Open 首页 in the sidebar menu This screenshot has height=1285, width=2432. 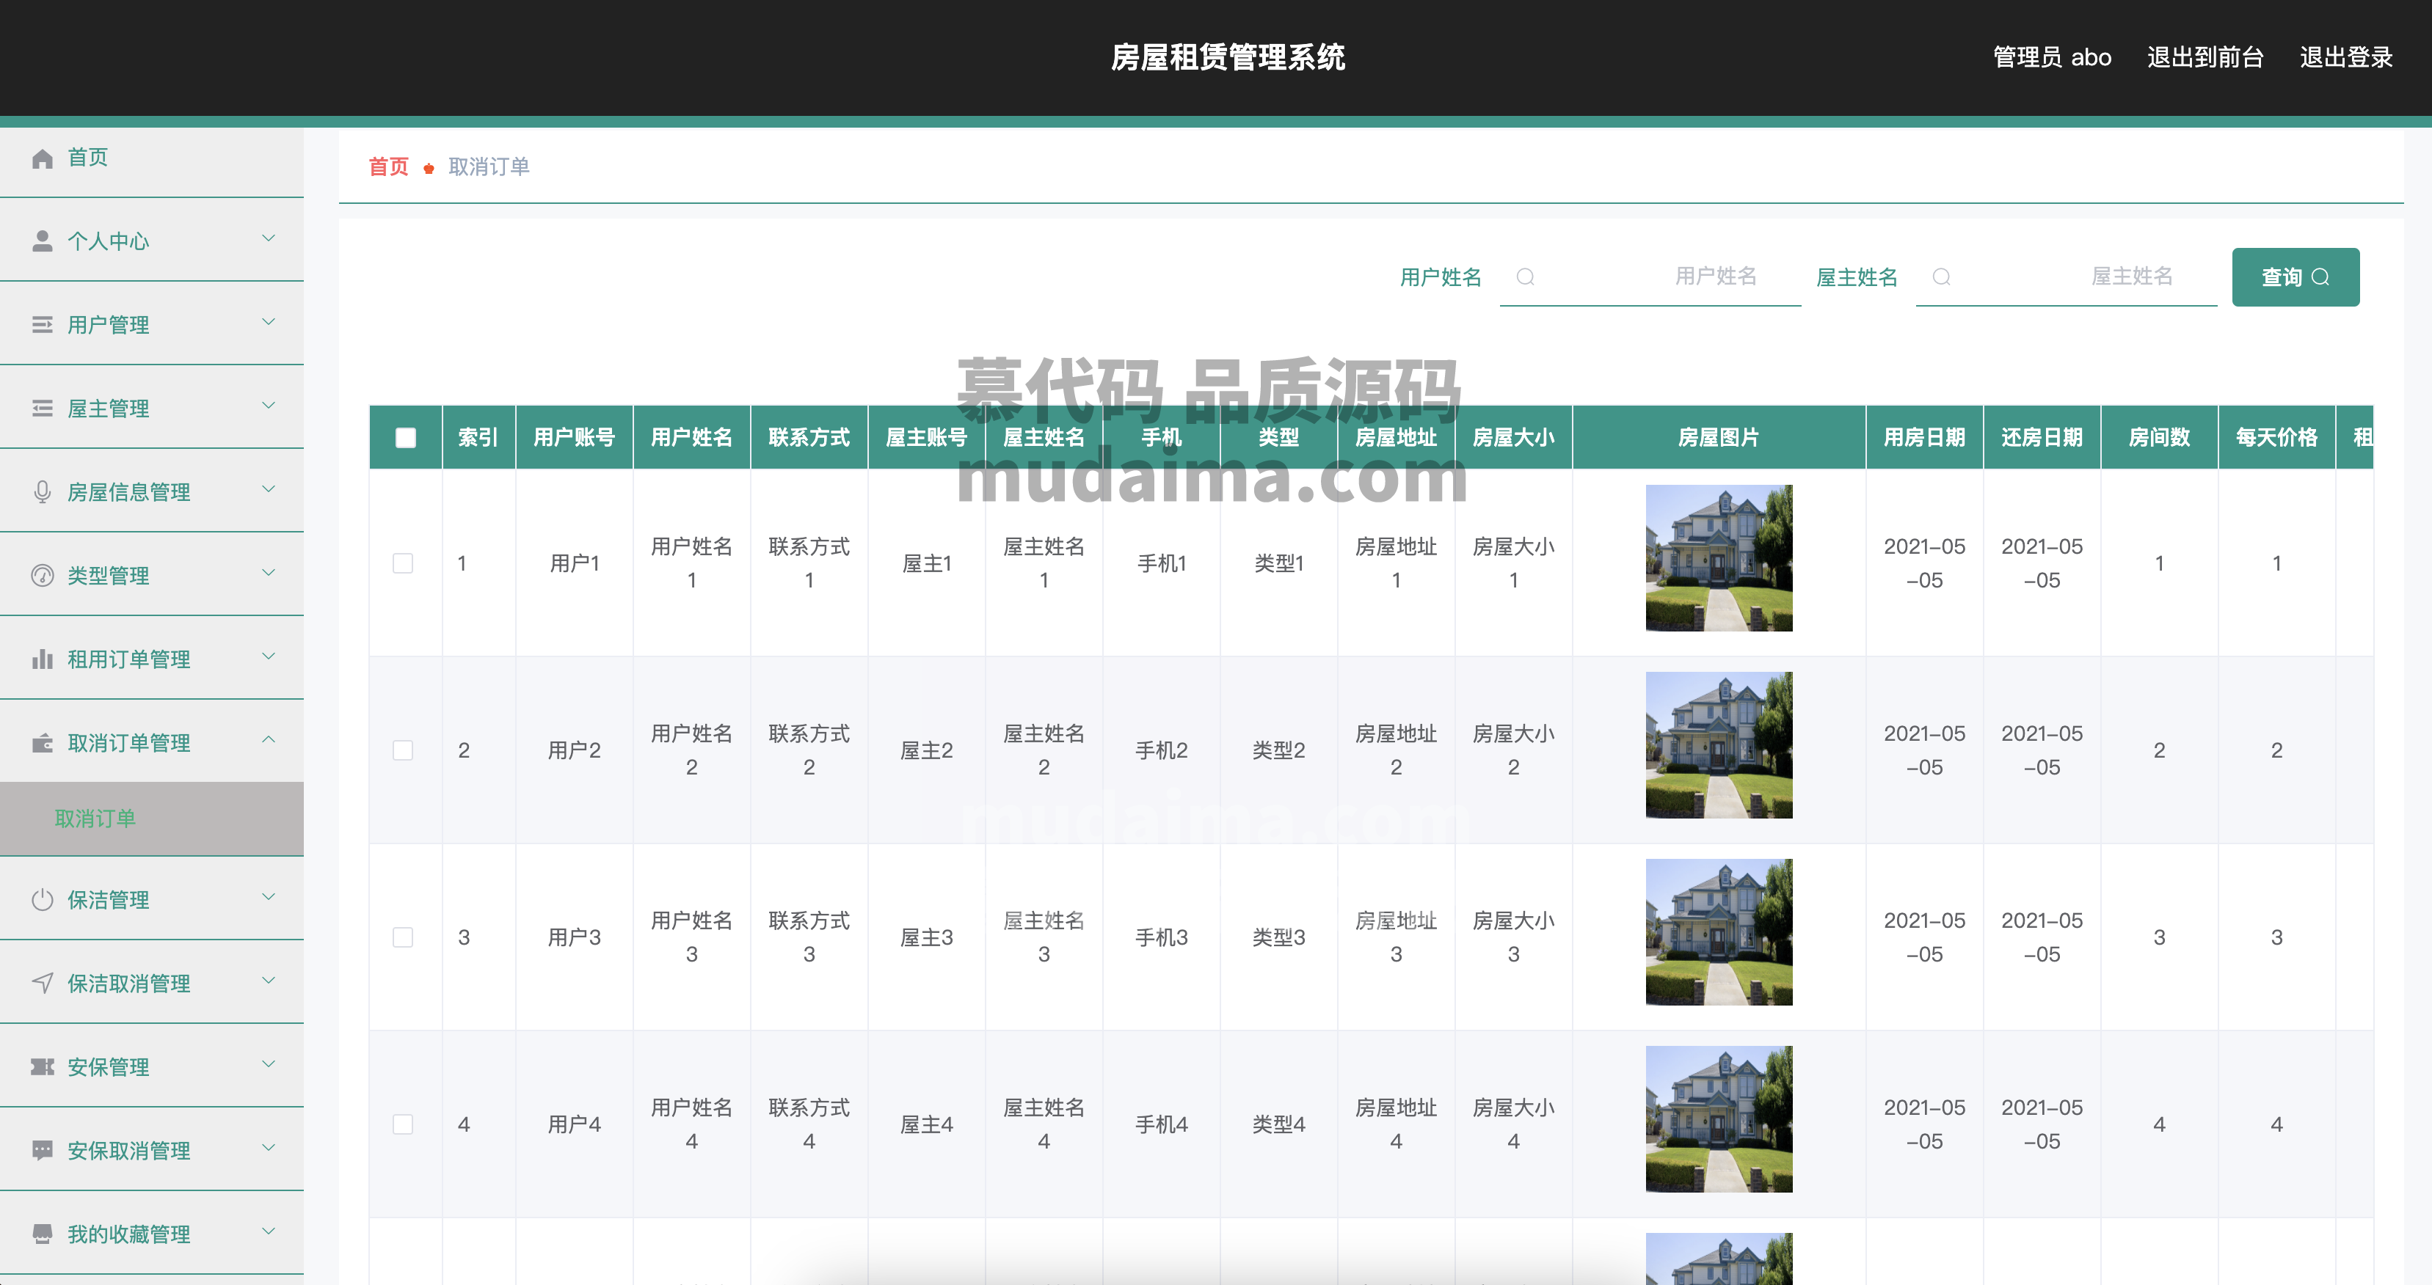152,158
